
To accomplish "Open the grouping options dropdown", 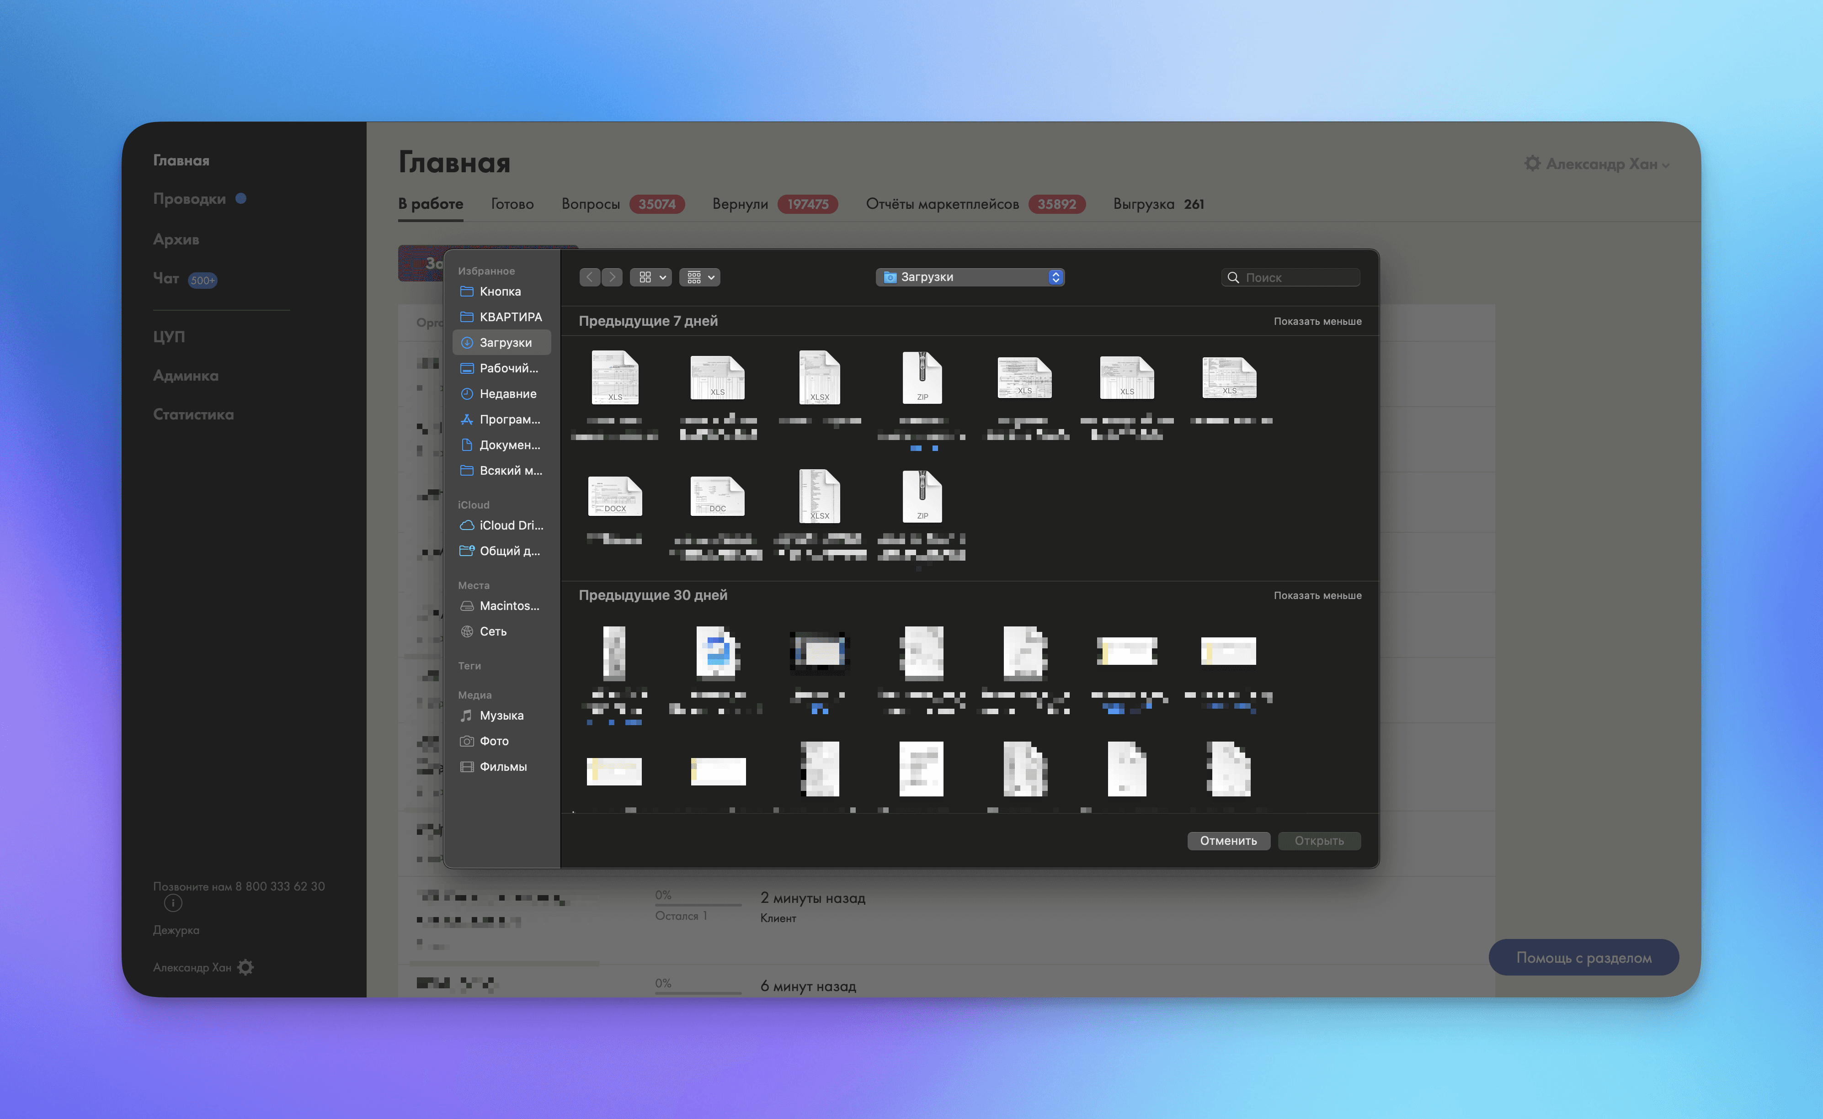I will (700, 277).
